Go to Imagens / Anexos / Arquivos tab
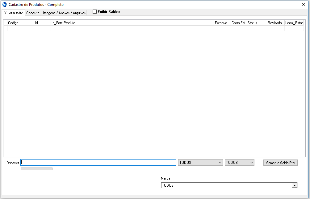The image size is (310, 199). click(x=64, y=13)
